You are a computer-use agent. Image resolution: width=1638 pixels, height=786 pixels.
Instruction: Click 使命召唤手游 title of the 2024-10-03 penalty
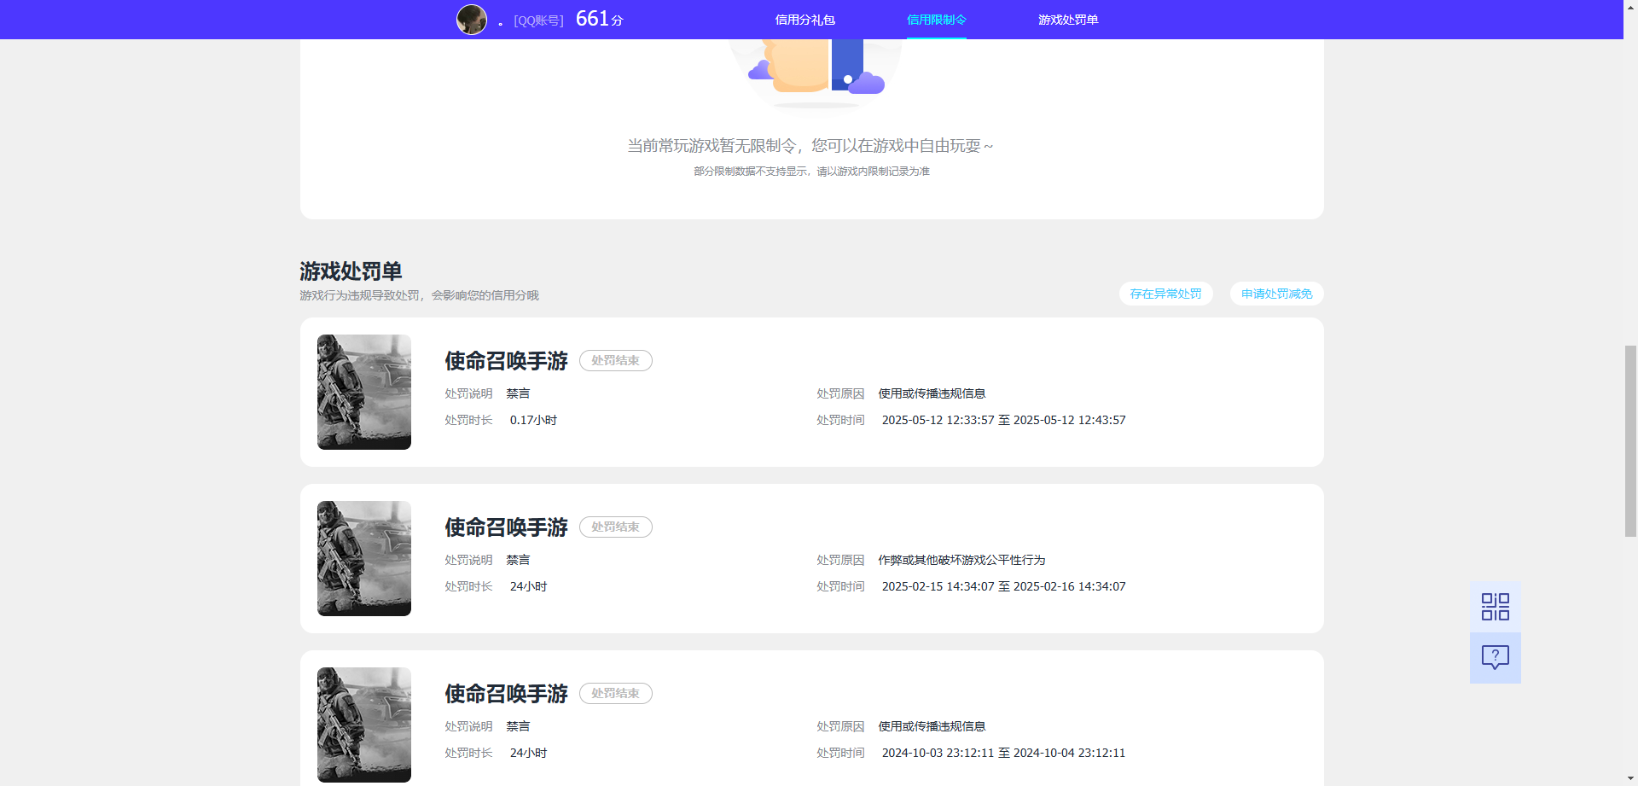click(506, 694)
